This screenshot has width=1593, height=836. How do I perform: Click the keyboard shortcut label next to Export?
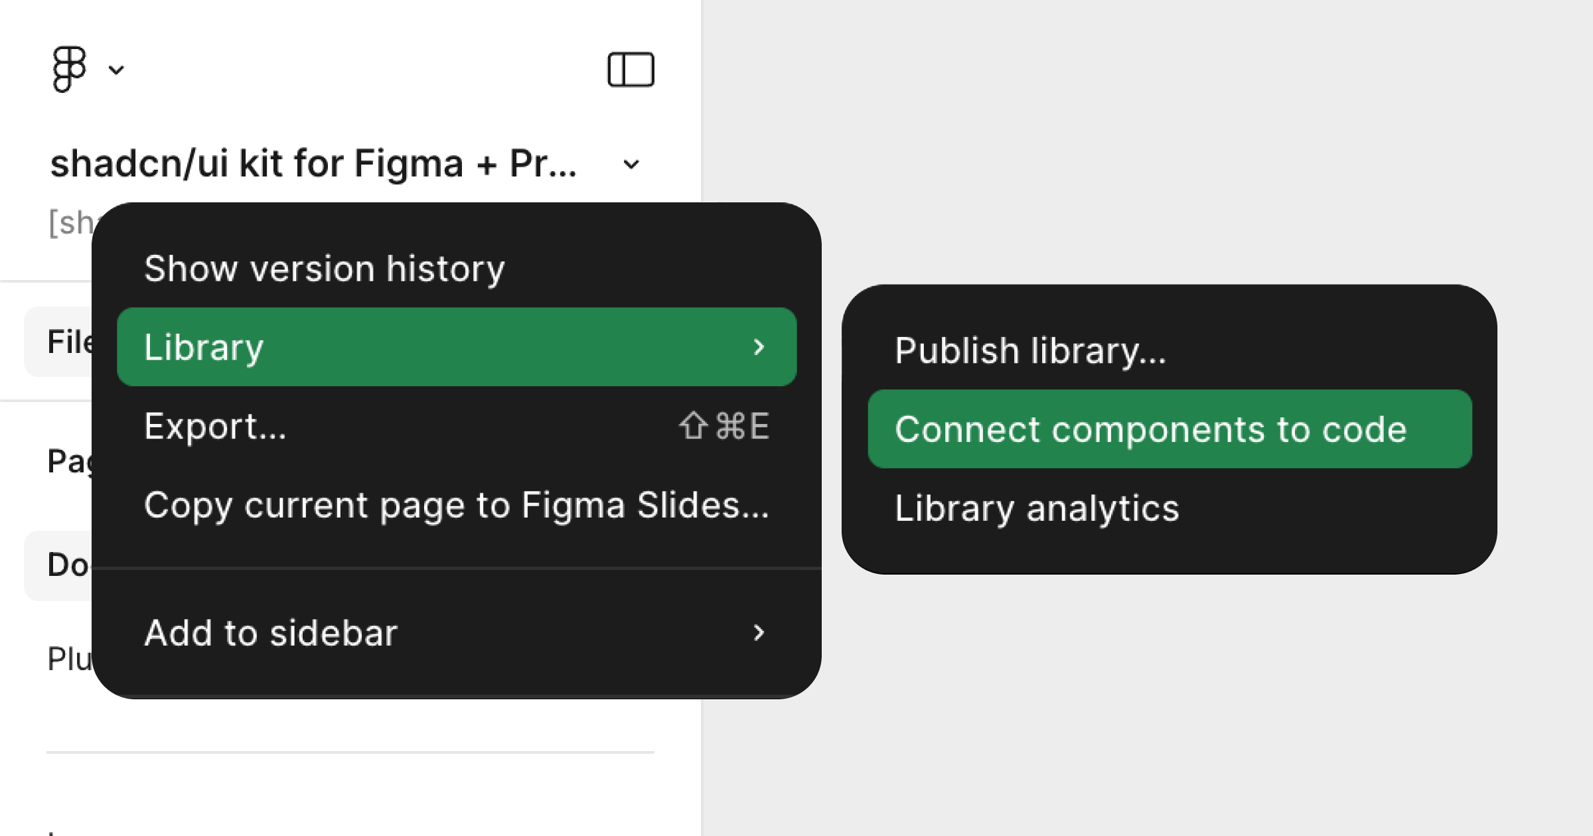723,425
